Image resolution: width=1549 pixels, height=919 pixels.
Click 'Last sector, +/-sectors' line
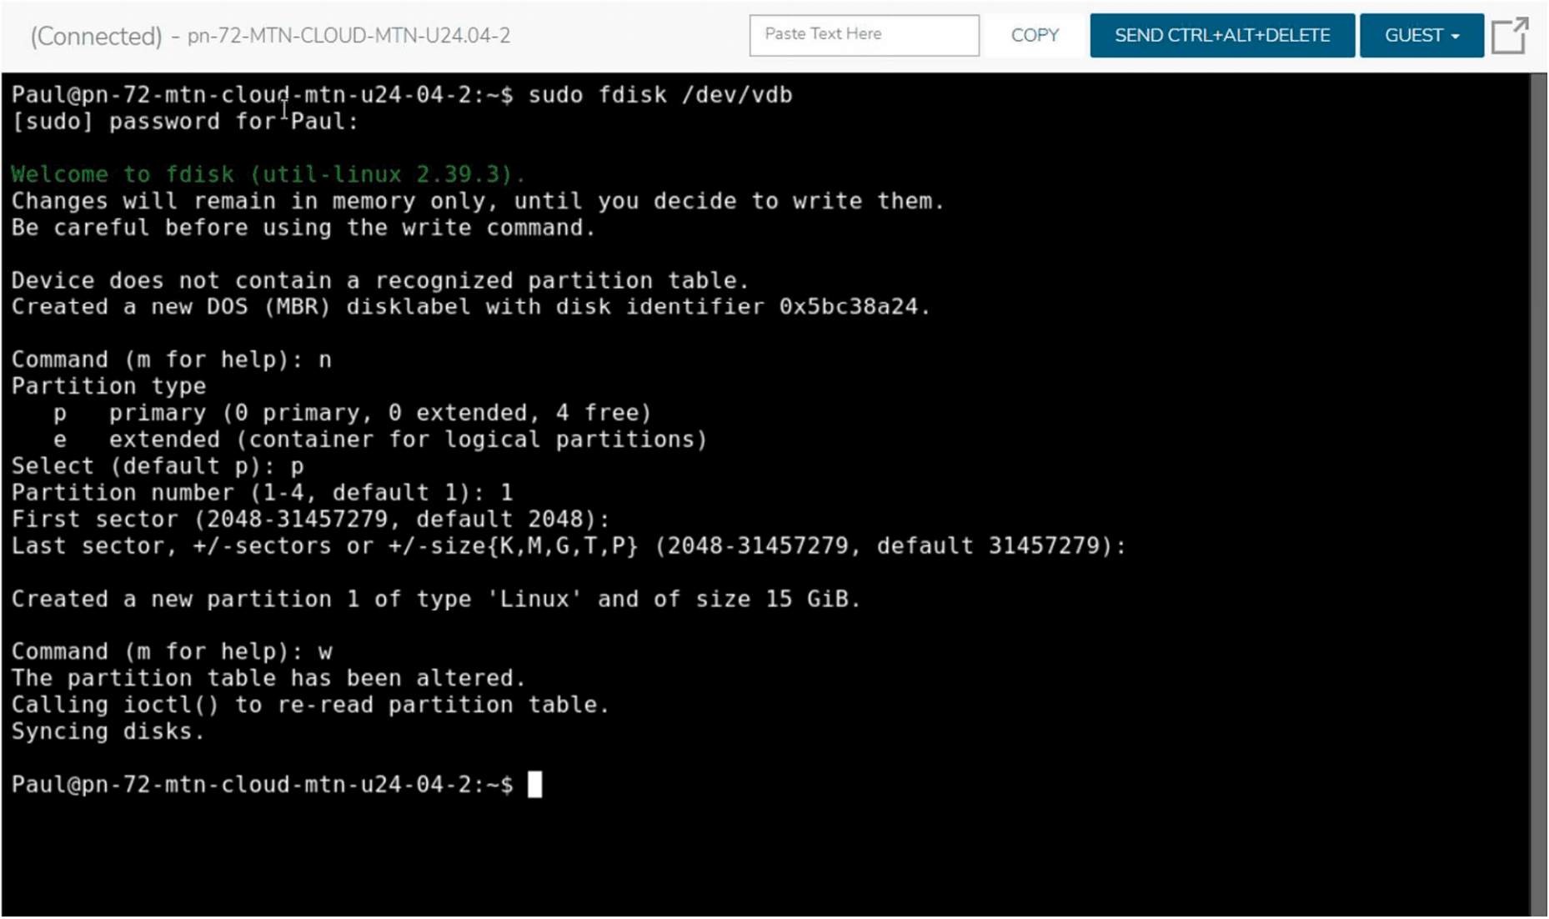coord(569,546)
